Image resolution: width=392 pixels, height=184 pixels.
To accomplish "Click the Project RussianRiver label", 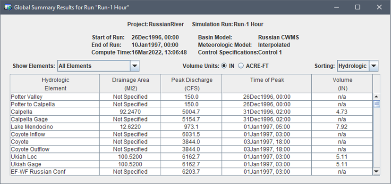I will (155, 24).
